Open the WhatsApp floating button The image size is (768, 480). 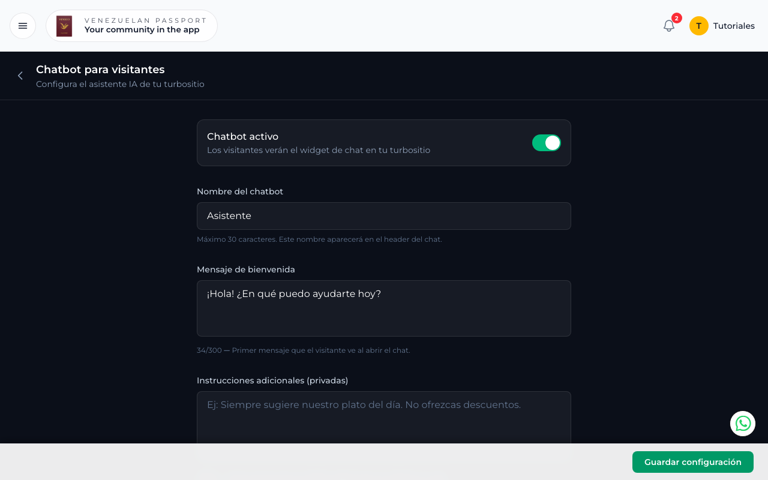tap(743, 424)
